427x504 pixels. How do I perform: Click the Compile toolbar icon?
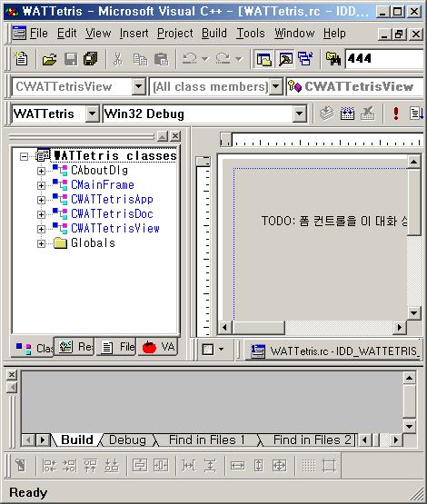(327, 114)
